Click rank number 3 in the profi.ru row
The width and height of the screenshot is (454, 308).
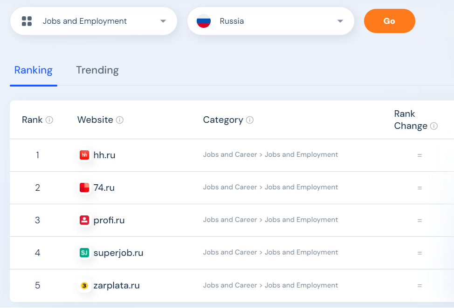coord(37,221)
